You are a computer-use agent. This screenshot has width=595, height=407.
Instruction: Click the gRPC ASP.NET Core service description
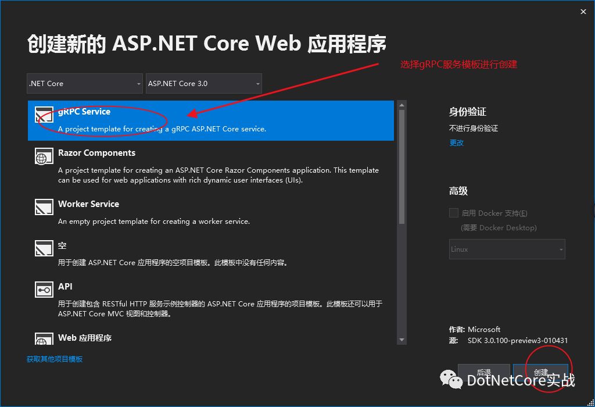pyautogui.click(x=162, y=128)
